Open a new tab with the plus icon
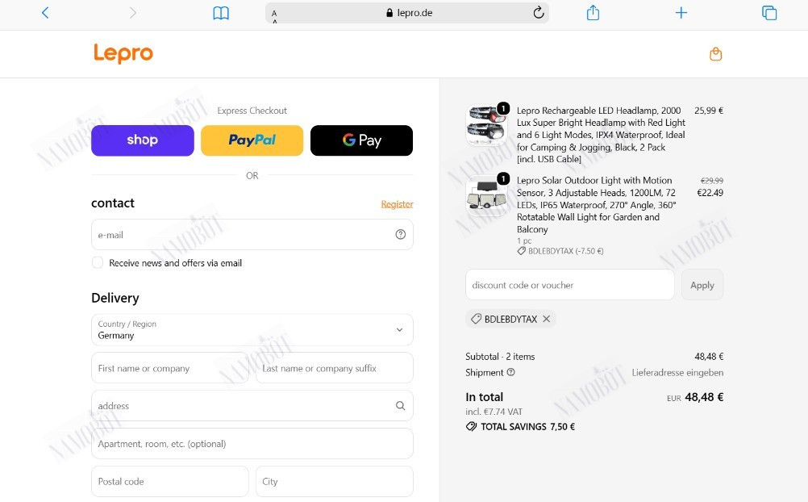 click(681, 13)
